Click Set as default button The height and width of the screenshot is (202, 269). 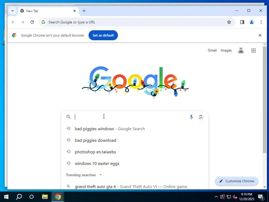pos(103,35)
